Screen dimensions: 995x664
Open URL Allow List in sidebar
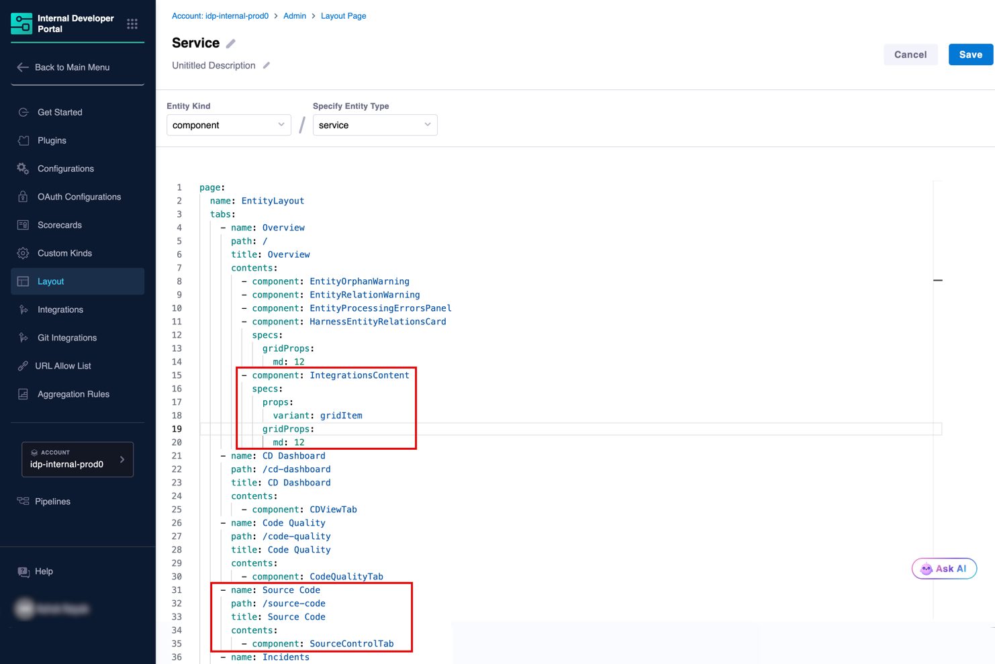pyautogui.click(x=78, y=366)
